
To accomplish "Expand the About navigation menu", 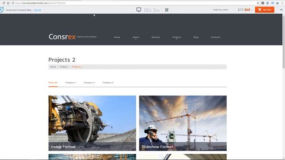I will (x=135, y=37).
